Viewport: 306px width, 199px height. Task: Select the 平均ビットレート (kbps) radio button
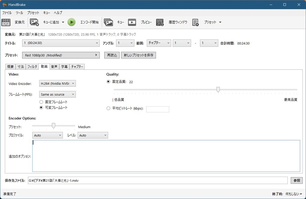[x=108, y=108]
